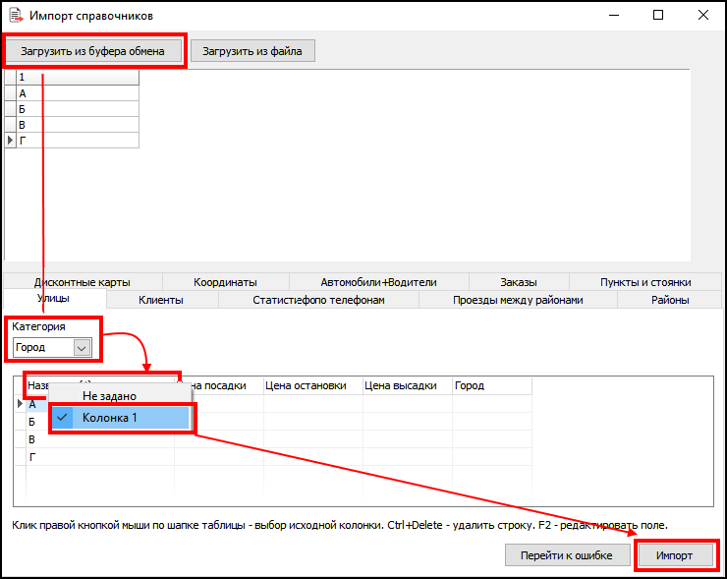Minimize the 'Импорт справочников' window

(x=614, y=16)
